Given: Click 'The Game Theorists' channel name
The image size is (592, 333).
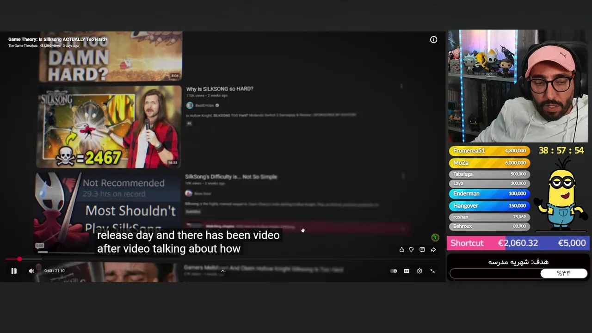Looking at the screenshot, I should coord(23,46).
